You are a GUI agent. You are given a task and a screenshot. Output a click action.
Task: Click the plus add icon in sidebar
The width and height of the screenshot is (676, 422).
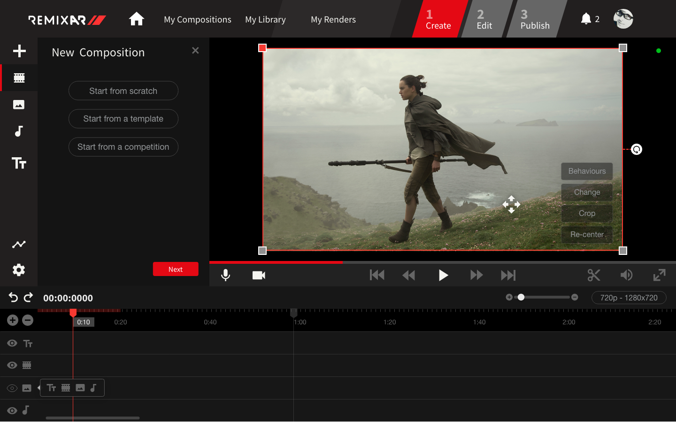tap(19, 51)
